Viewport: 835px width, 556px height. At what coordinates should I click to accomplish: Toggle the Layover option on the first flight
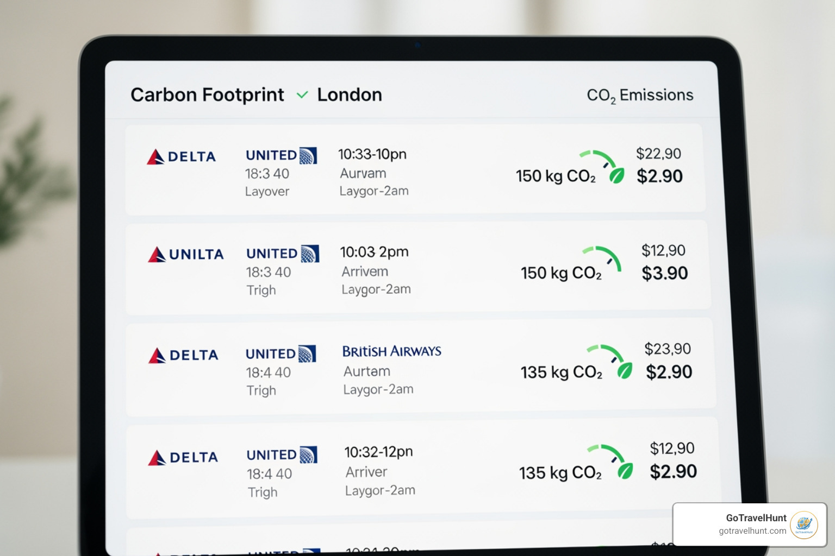[267, 191]
